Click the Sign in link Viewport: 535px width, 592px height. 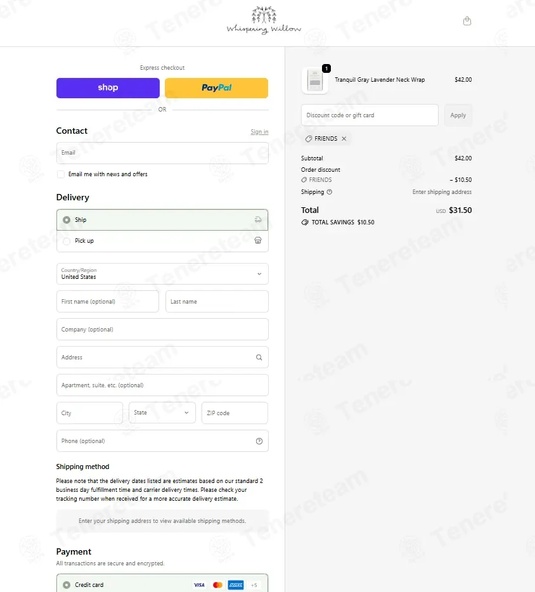click(259, 132)
